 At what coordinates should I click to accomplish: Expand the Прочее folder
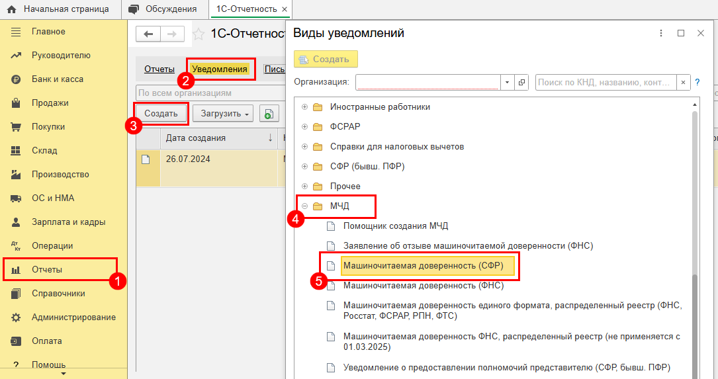304,187
